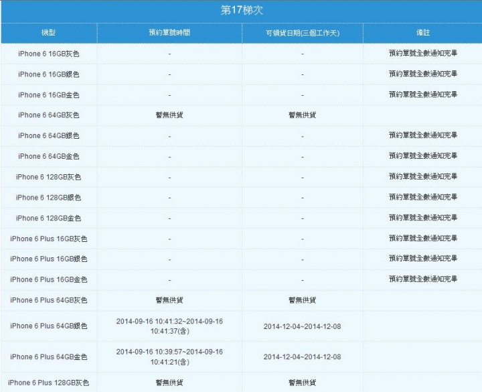Viewport: 482px width, 392px height.
Task: Click 預約單號全數通知完畢 note for iPhone 6 Plus 16GB金色
Action: click(x=423, y=279)
